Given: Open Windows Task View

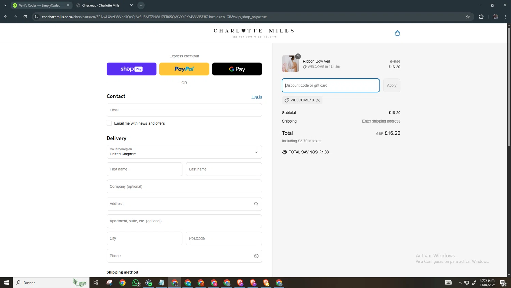Looking at the screenshot, I should pyautogui.click(x=96, y=283).
